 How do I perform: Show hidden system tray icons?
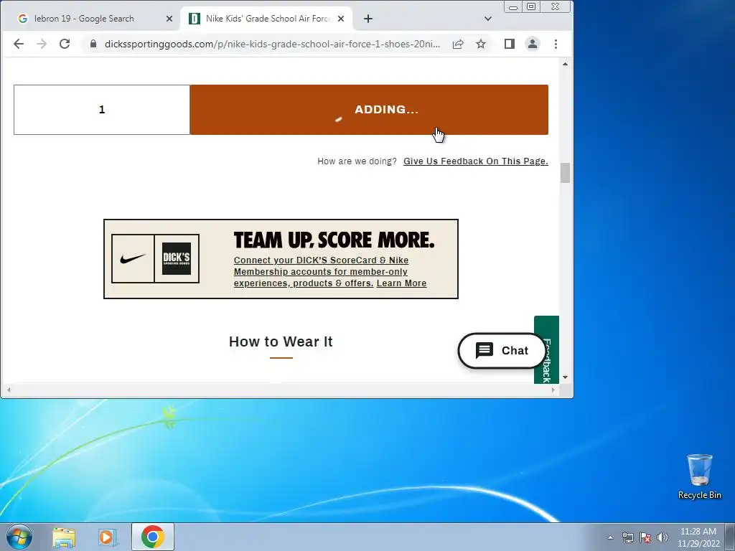pos(610,537)
